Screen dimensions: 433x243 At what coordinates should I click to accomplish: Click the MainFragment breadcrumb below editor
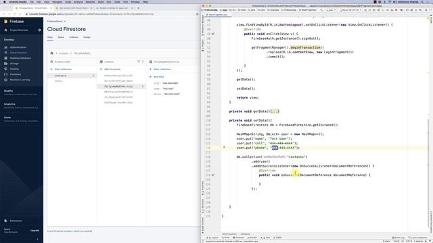click(x=229, y=234)
